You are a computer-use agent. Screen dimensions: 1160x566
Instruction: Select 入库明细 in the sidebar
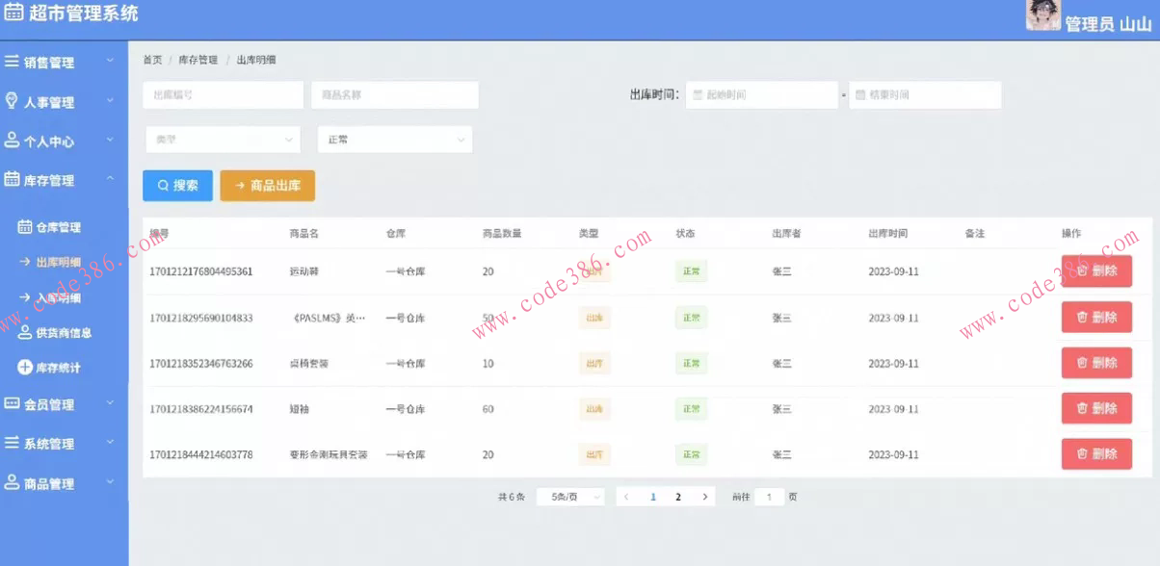[x=58, y=297]
